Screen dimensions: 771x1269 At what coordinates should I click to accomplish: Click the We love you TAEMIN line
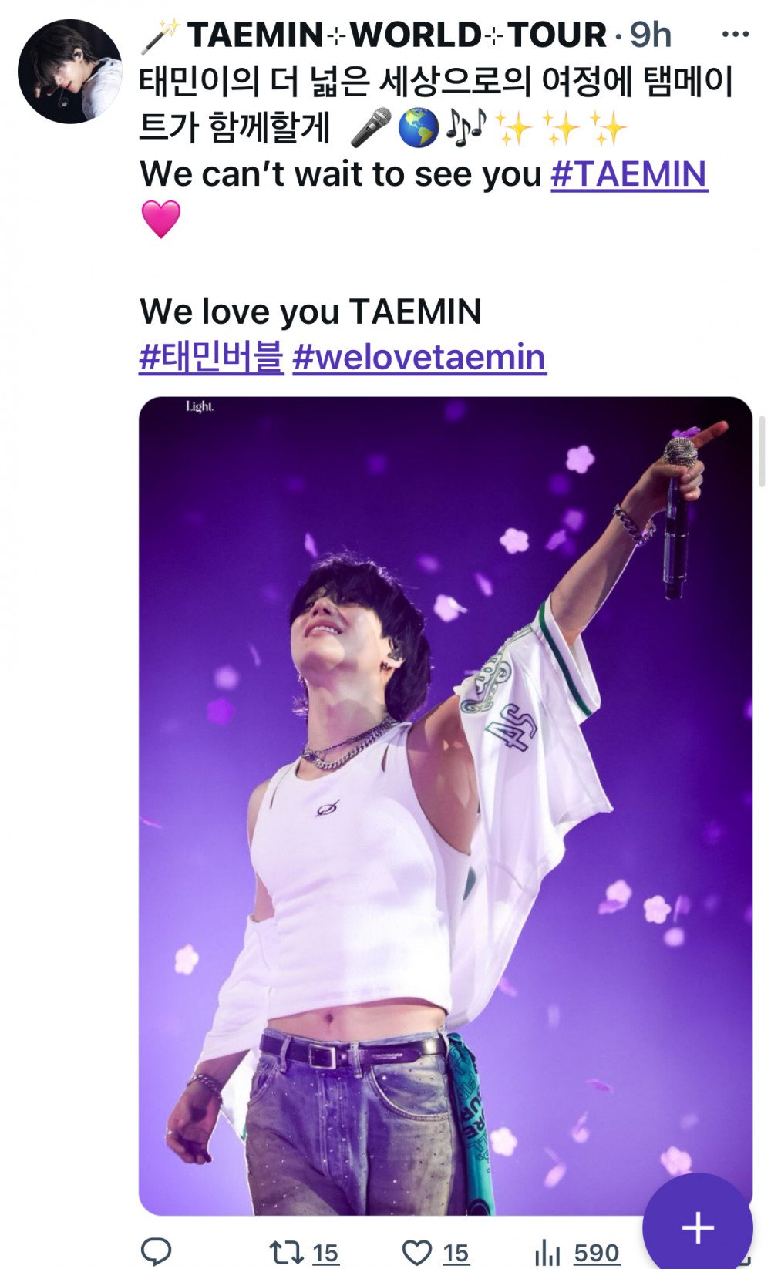(x=311, y=312)
